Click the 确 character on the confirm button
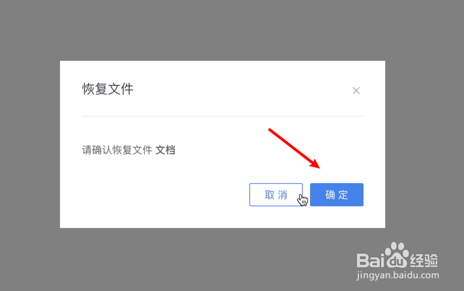Image resolution: width=464 pixels, height=291 pixels. [330, 195]
